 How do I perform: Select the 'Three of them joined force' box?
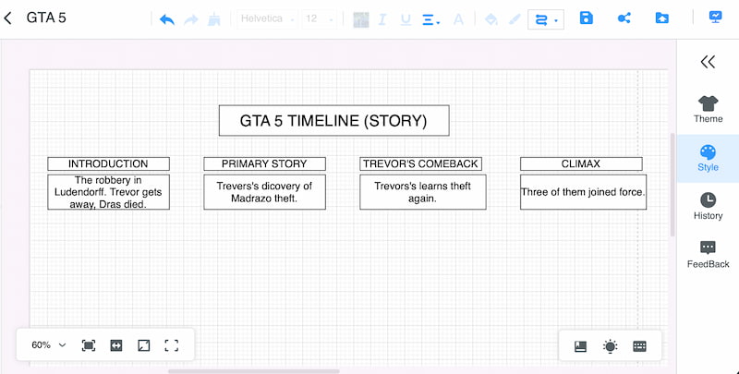click(583, 192)
